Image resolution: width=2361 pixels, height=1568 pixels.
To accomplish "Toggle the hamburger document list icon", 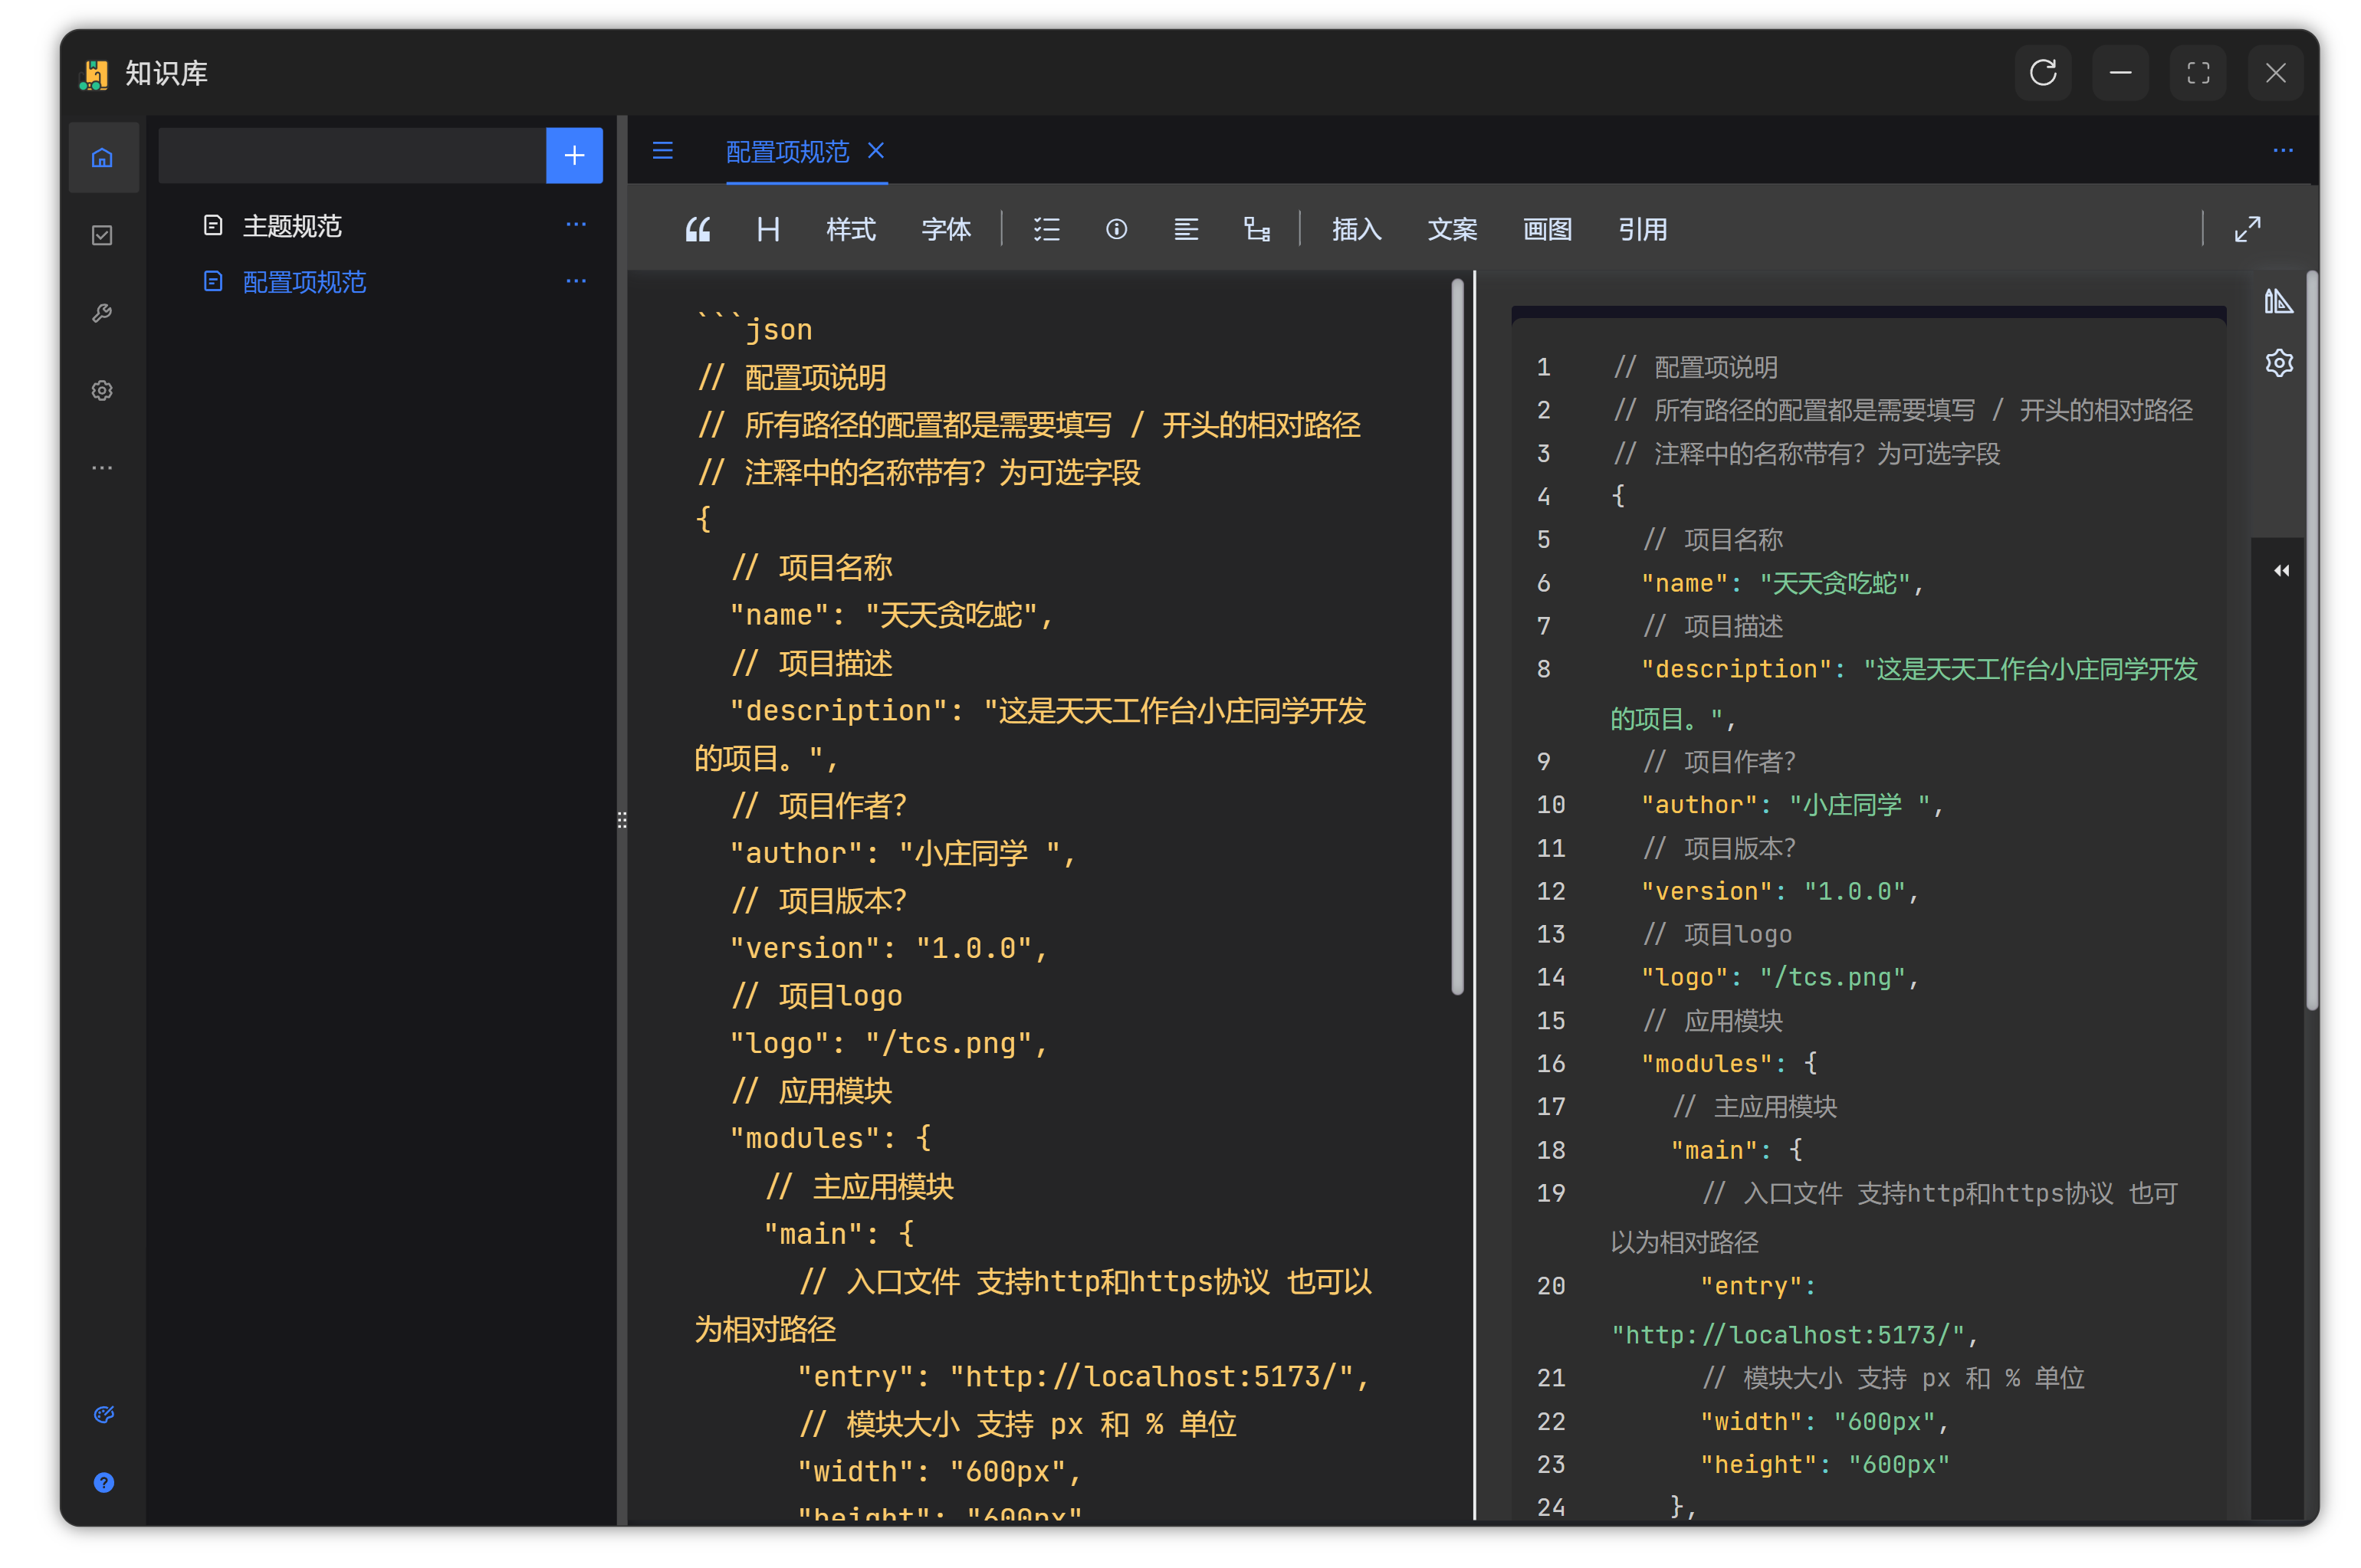I will 663,151.
